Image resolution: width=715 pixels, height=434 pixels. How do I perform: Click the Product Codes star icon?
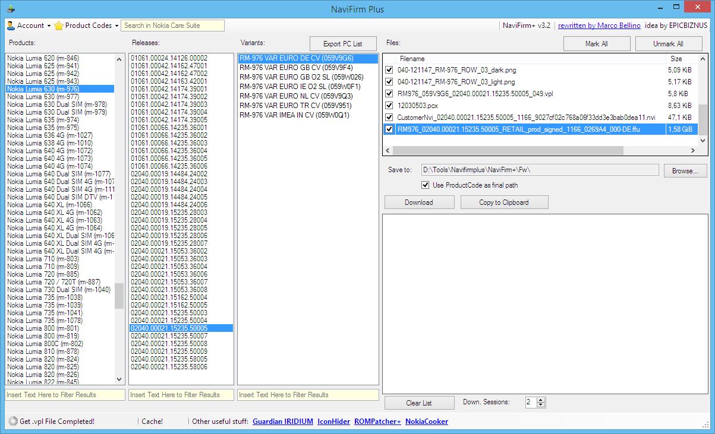point(59,26)
